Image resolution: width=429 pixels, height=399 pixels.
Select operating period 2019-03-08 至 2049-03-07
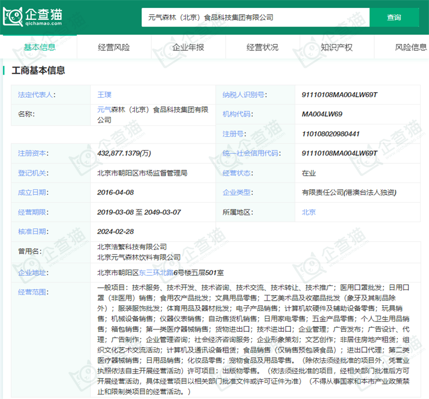[139, 212]
